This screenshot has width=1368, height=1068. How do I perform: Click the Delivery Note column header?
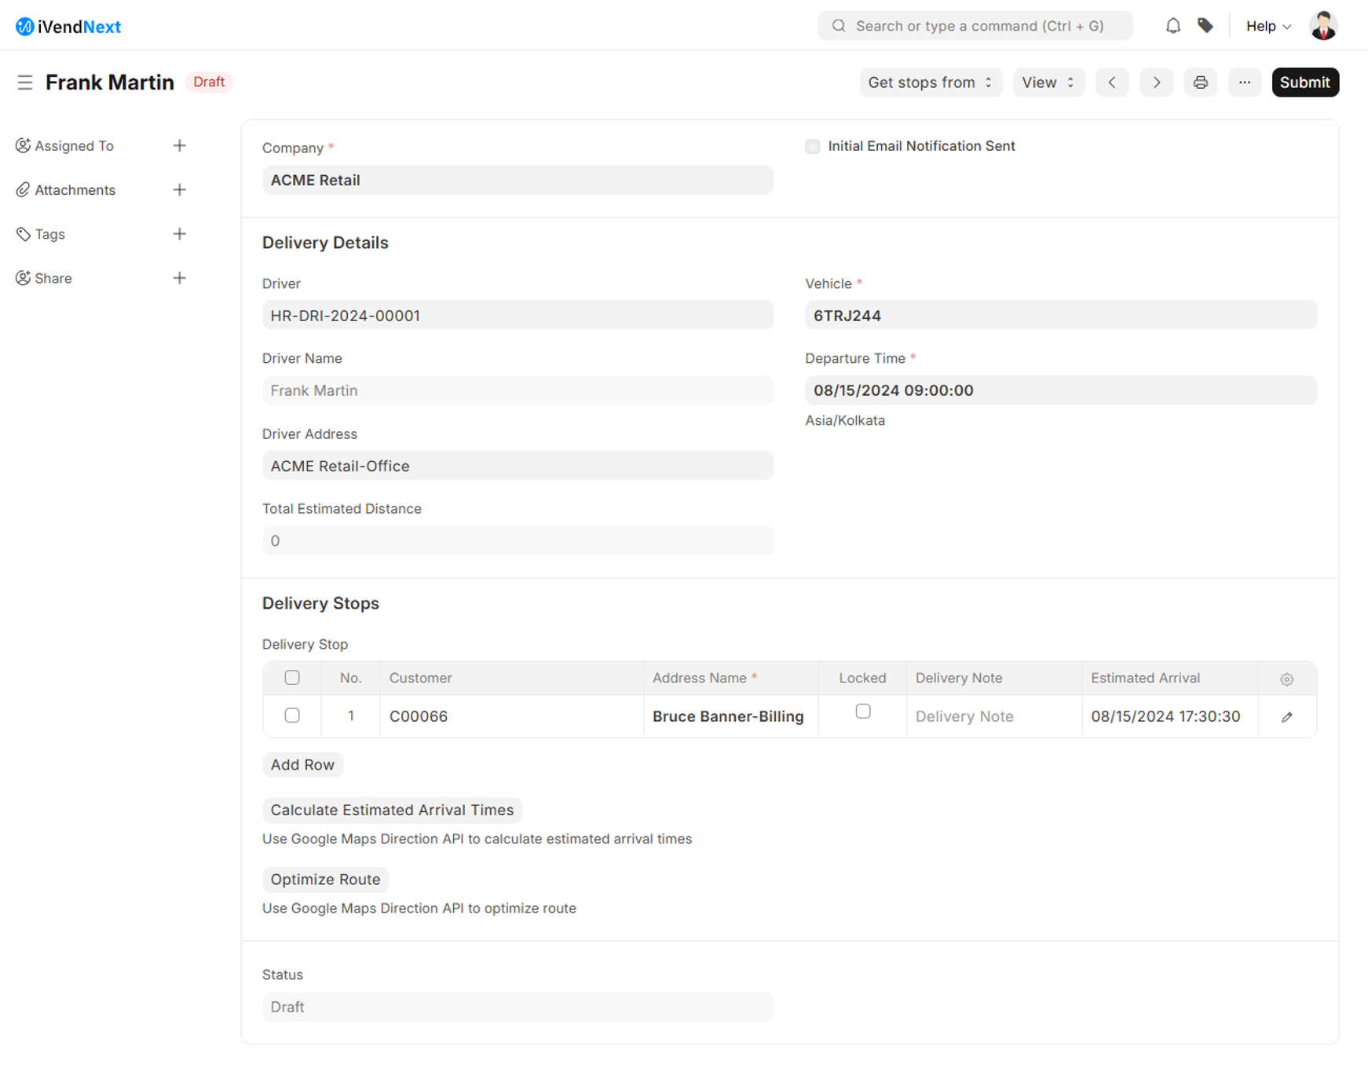point(994,678)
